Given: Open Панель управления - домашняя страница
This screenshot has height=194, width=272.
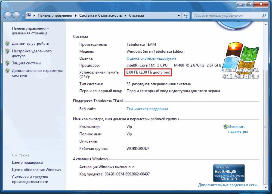Looking at the screenshot, I should (x=30, y=31).
